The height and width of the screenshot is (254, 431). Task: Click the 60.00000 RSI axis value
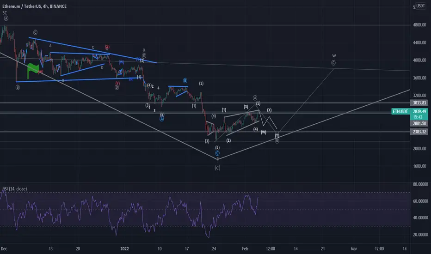pyautogui.click(x=420, y=201)
